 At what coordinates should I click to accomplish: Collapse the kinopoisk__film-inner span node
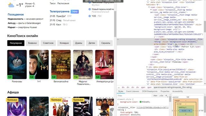click(x=149, y=7)
